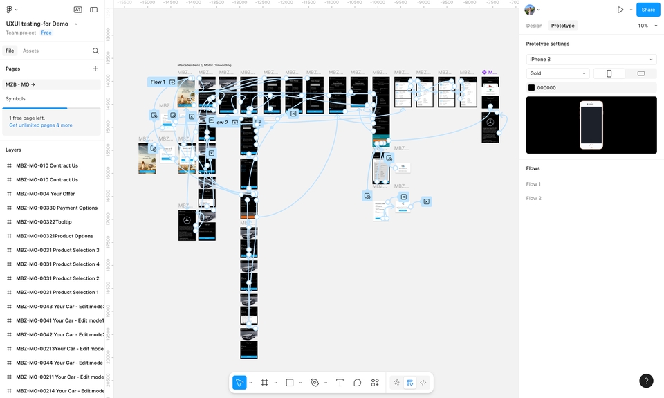The height and width of the screenshot is (398, 664).
Task: Select the Pen tool
Action: tap(315, 382)
